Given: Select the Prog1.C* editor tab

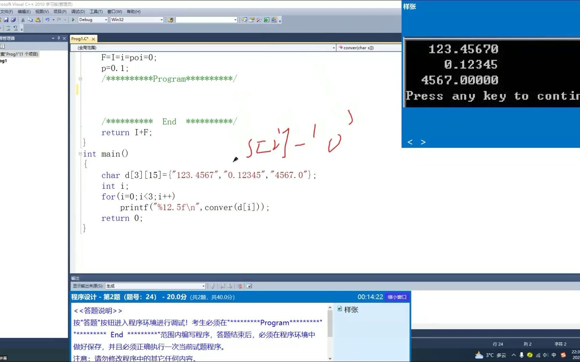Looking at the screenshot, I should tap(81, 39).
